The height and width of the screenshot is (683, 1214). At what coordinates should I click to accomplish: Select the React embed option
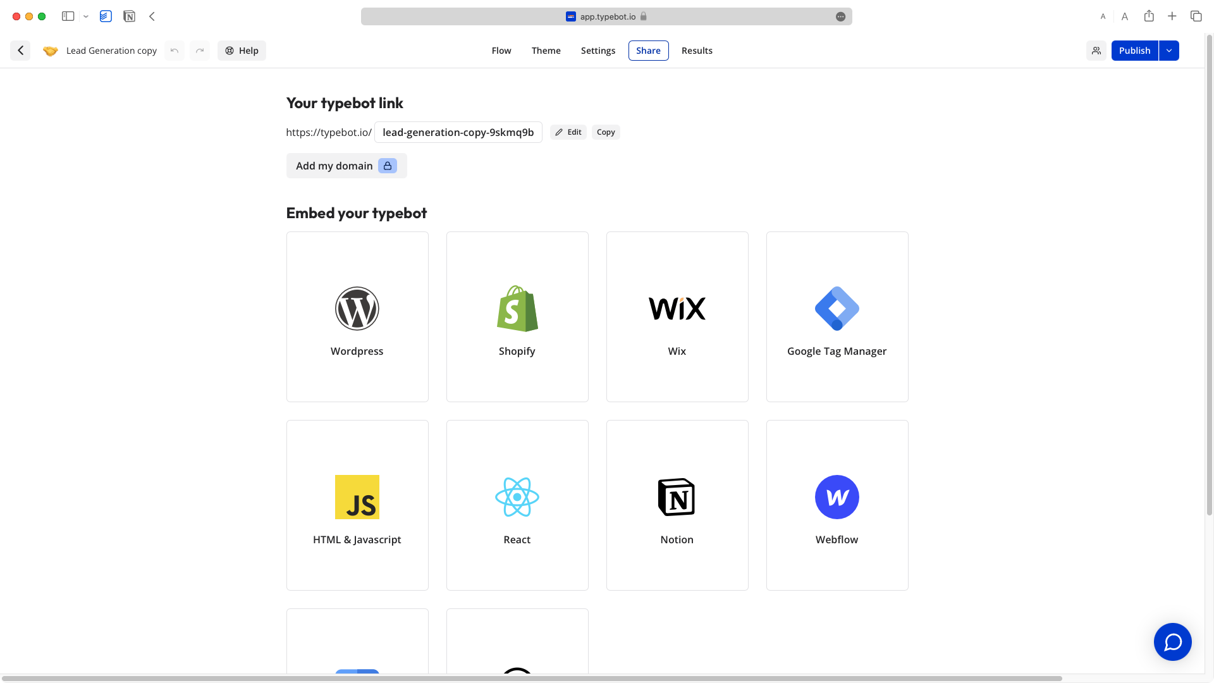coord(517,505)
